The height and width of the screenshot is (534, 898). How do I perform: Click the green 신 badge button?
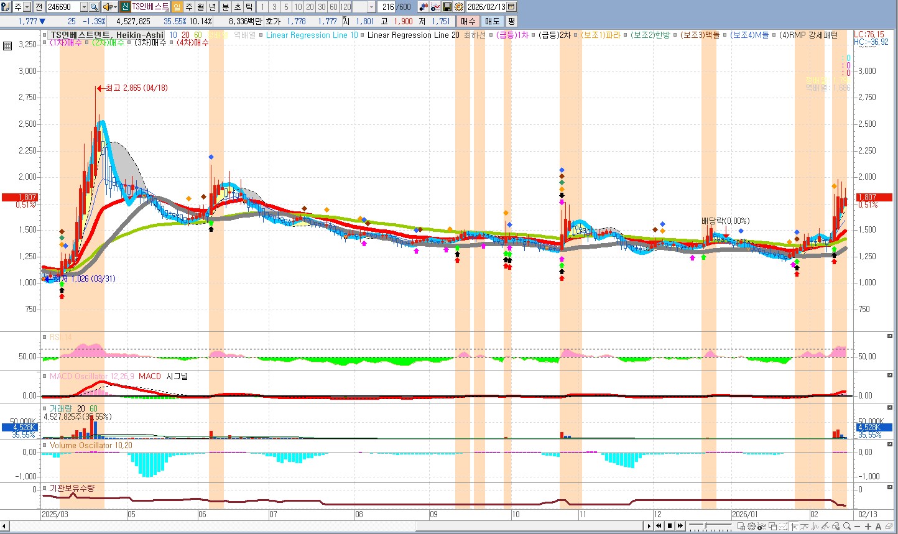coord(125,7)
